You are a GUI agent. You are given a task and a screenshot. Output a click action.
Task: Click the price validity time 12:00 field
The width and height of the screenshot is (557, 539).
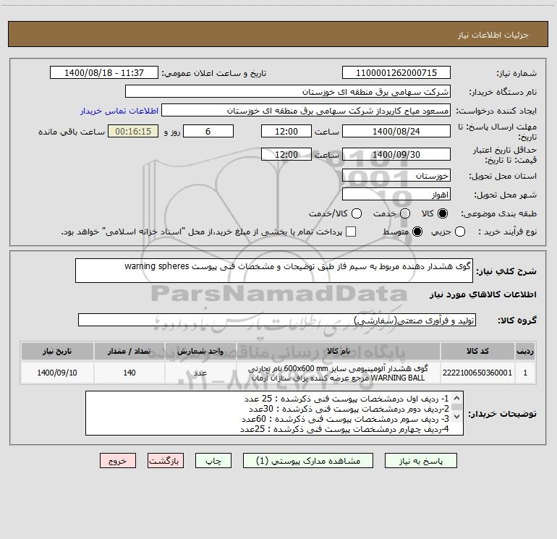pyautogui.click(x=286, y=154)
